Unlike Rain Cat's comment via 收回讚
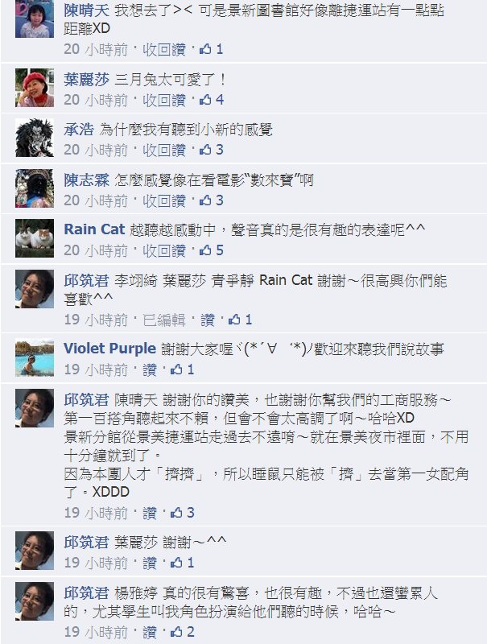The height and width of the screenshot is (644, 487). point(164,250)
